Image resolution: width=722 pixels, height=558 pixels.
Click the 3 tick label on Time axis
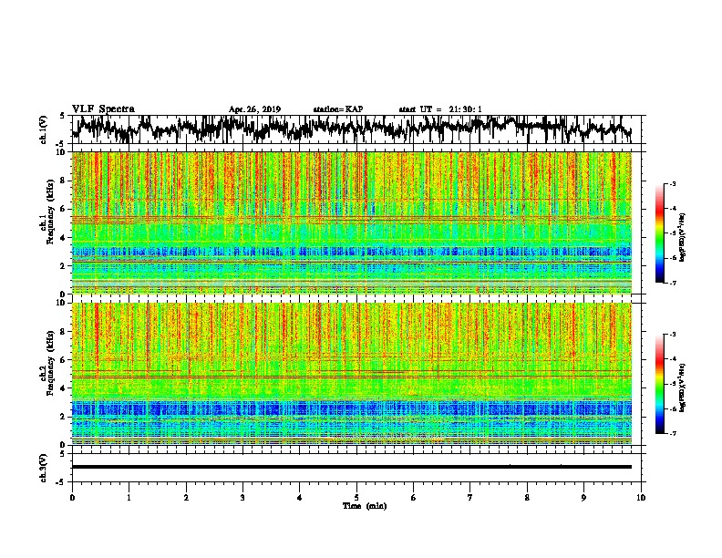coord(242,497)
